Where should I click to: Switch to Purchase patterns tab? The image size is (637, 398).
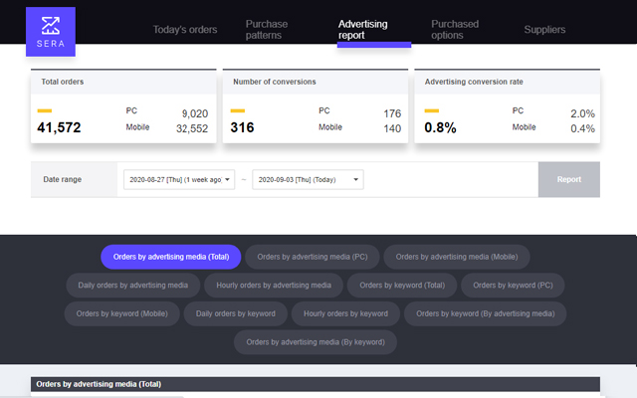pos(264,29)
